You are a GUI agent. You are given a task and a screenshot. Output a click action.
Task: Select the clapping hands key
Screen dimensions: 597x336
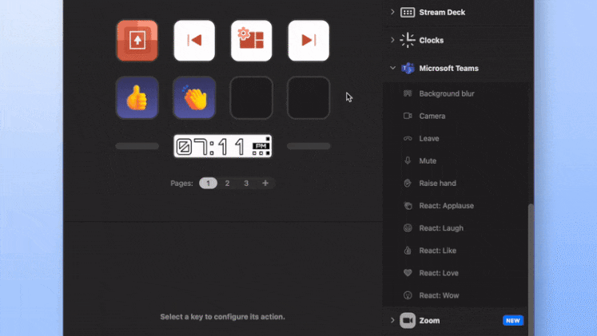pos(194,97)
